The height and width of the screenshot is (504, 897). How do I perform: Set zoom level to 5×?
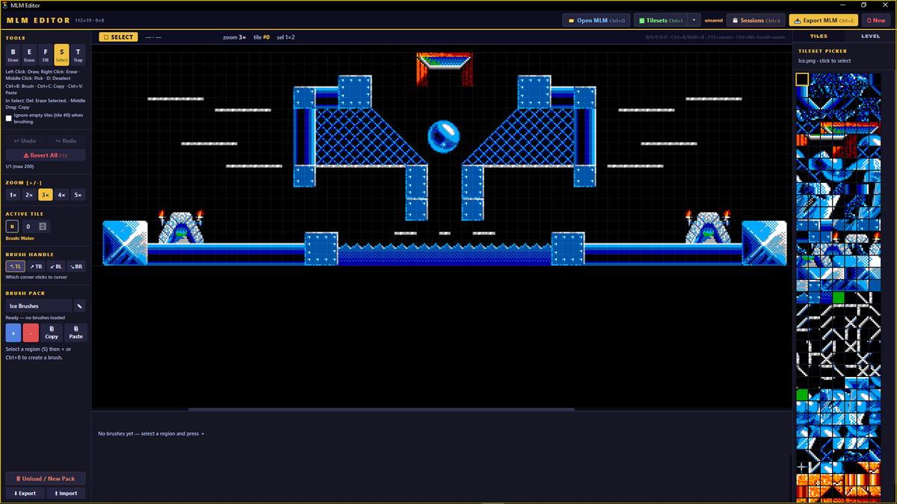(x=78, y=195)
